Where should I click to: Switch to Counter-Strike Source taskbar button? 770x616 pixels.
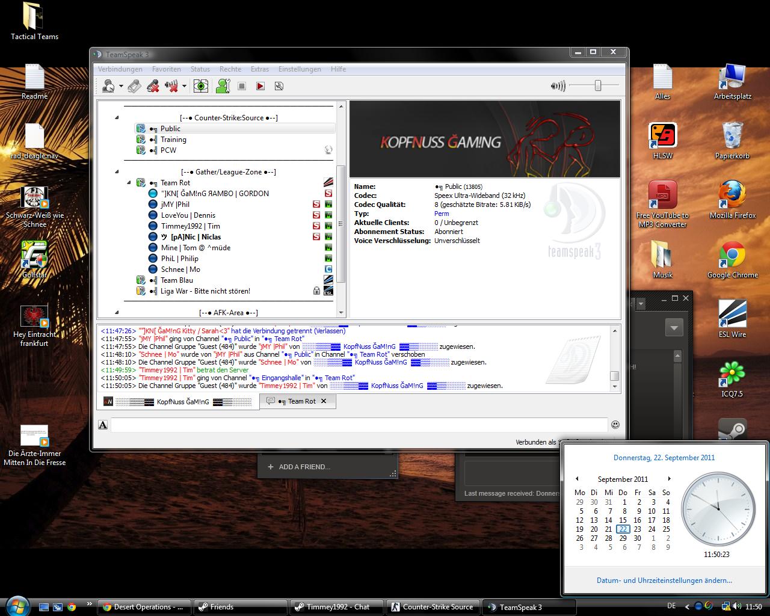[433, 607]
